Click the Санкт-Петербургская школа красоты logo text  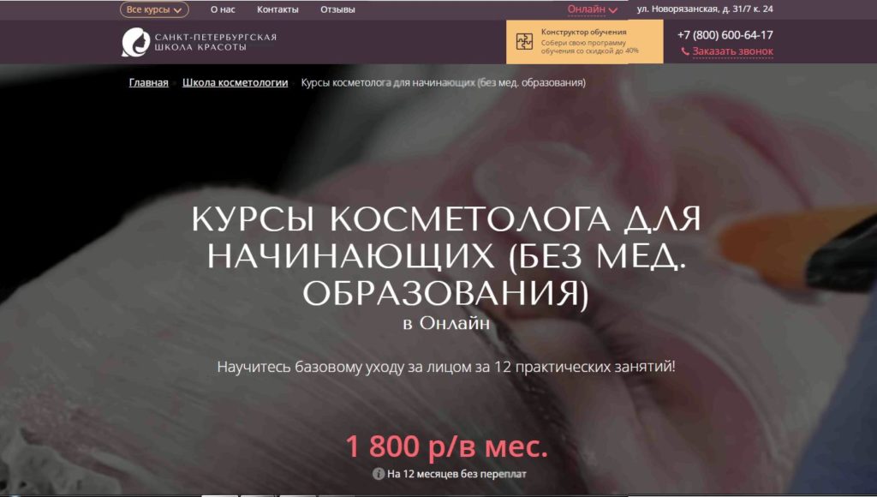pyautogui.click(x=215, y=42)
